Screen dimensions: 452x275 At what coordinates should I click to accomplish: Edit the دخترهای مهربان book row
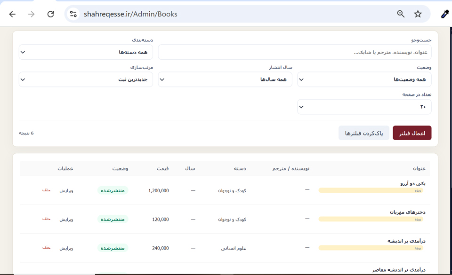(66, 220)
